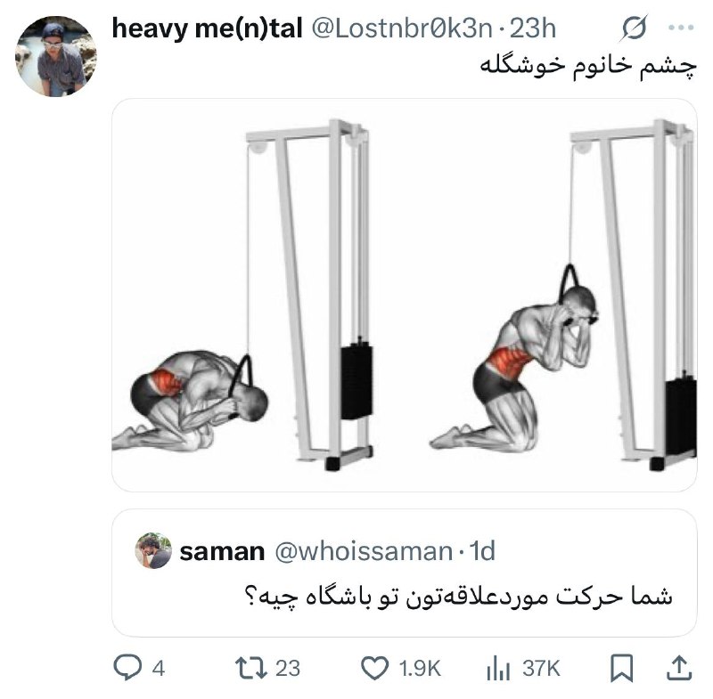Open heavy me(n)tal profile picture

(x=55, y=56)
